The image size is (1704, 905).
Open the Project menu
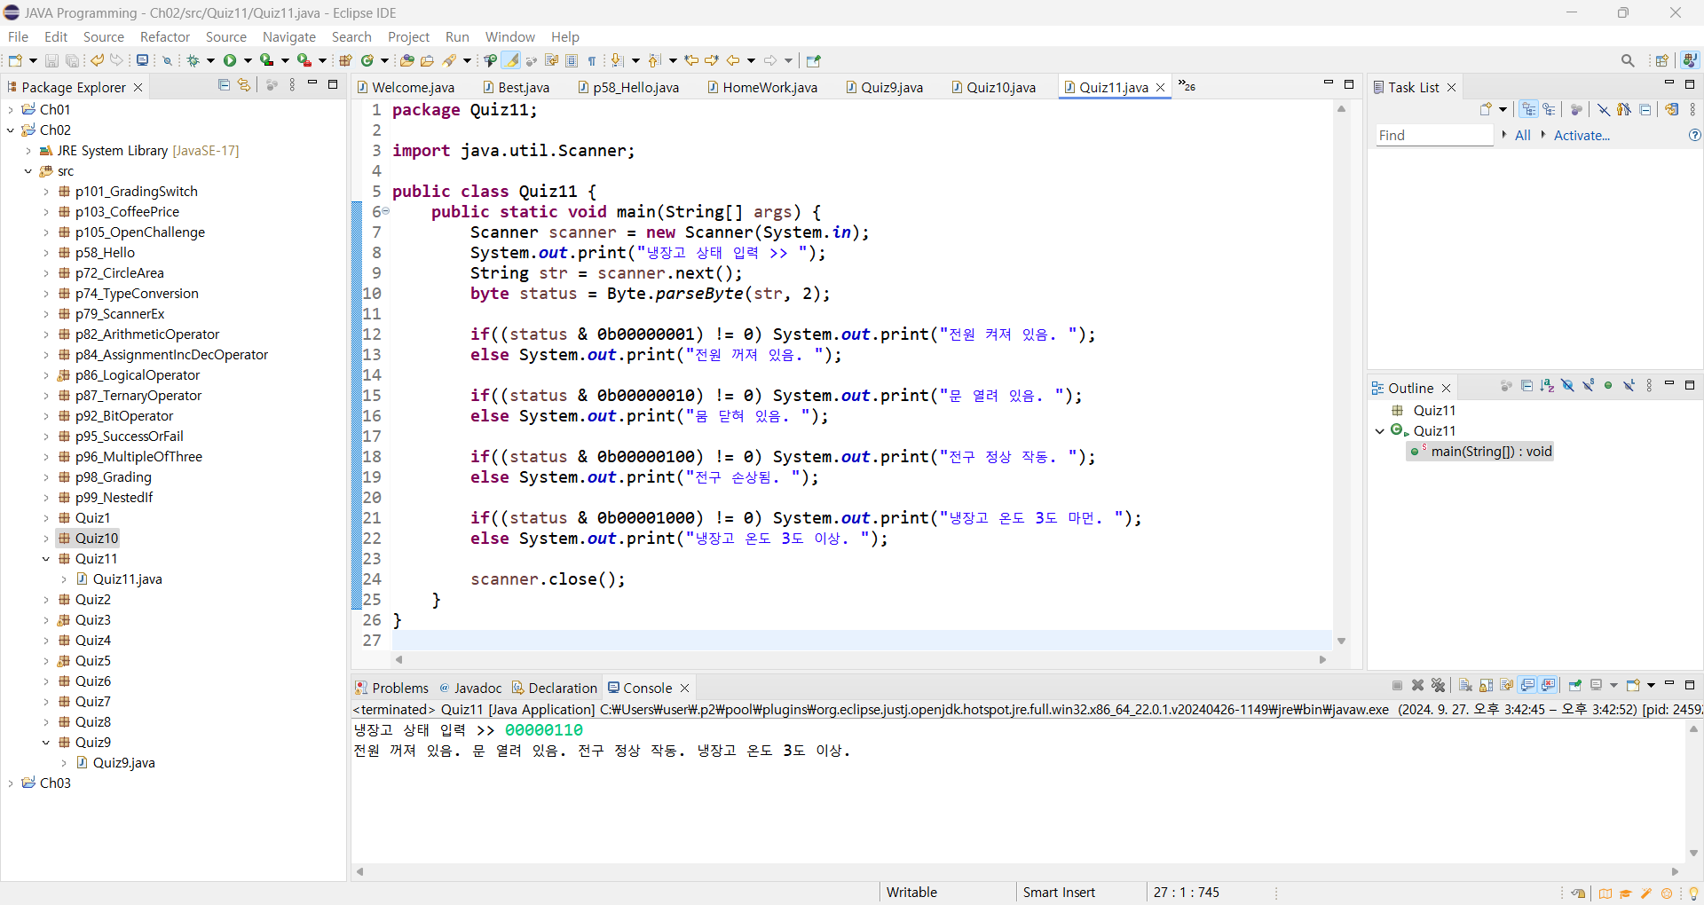pyautogui.click(x=408, y=36)
